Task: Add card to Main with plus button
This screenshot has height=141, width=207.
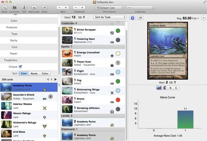Action: [x=66, y=8]
